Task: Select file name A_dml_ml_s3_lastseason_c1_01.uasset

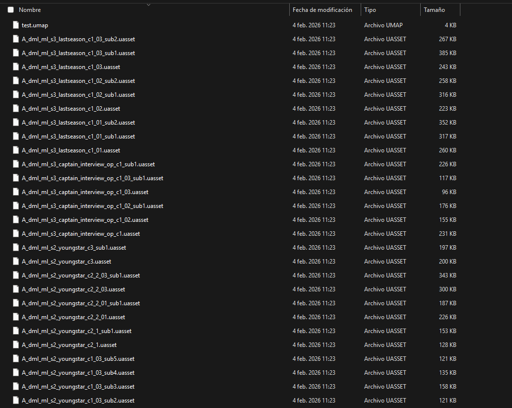Action: (x=71, y=150)
